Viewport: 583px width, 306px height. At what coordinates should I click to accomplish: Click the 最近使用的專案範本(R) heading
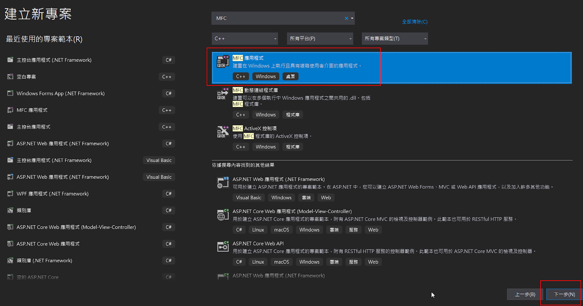[x=44, y=39]
